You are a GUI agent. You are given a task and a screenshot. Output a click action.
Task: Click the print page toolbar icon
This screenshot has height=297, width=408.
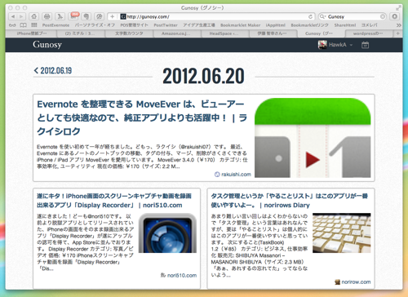(x=47, y=16)
